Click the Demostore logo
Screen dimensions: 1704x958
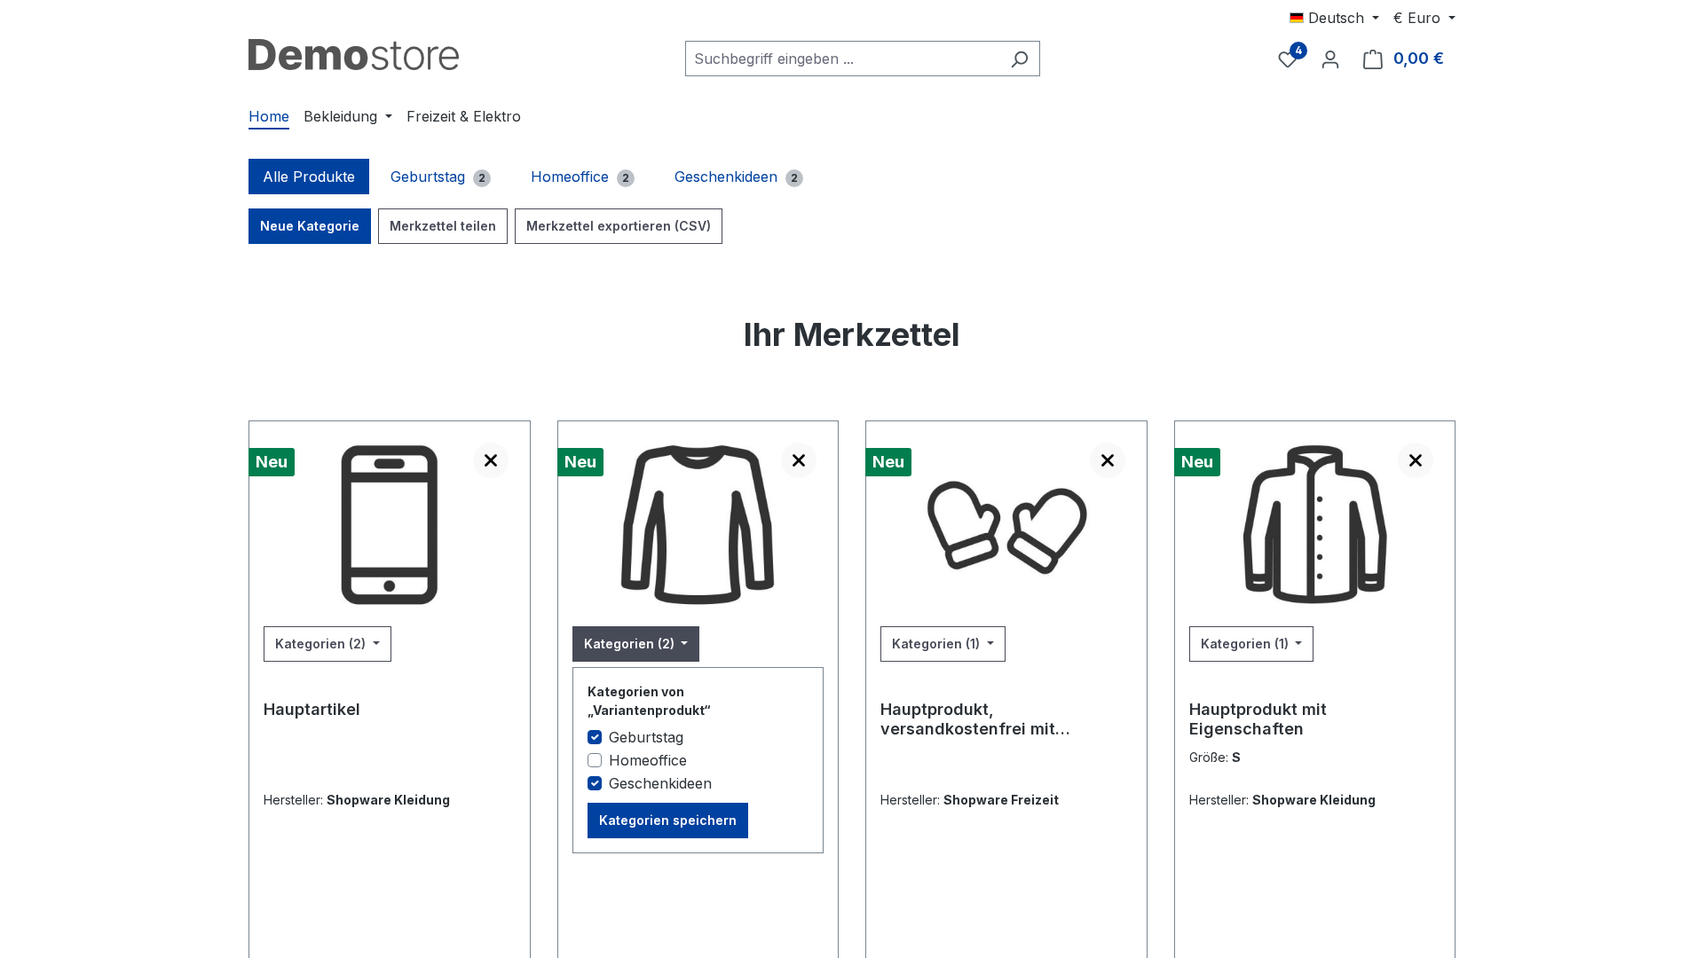(x=353, y=55)
